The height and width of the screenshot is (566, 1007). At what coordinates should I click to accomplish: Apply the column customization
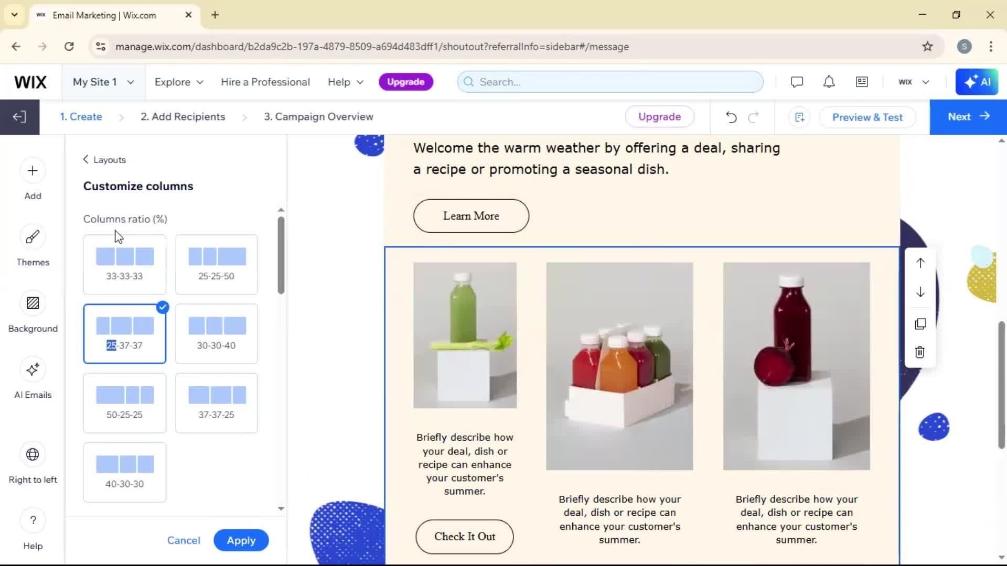(241, 540)
